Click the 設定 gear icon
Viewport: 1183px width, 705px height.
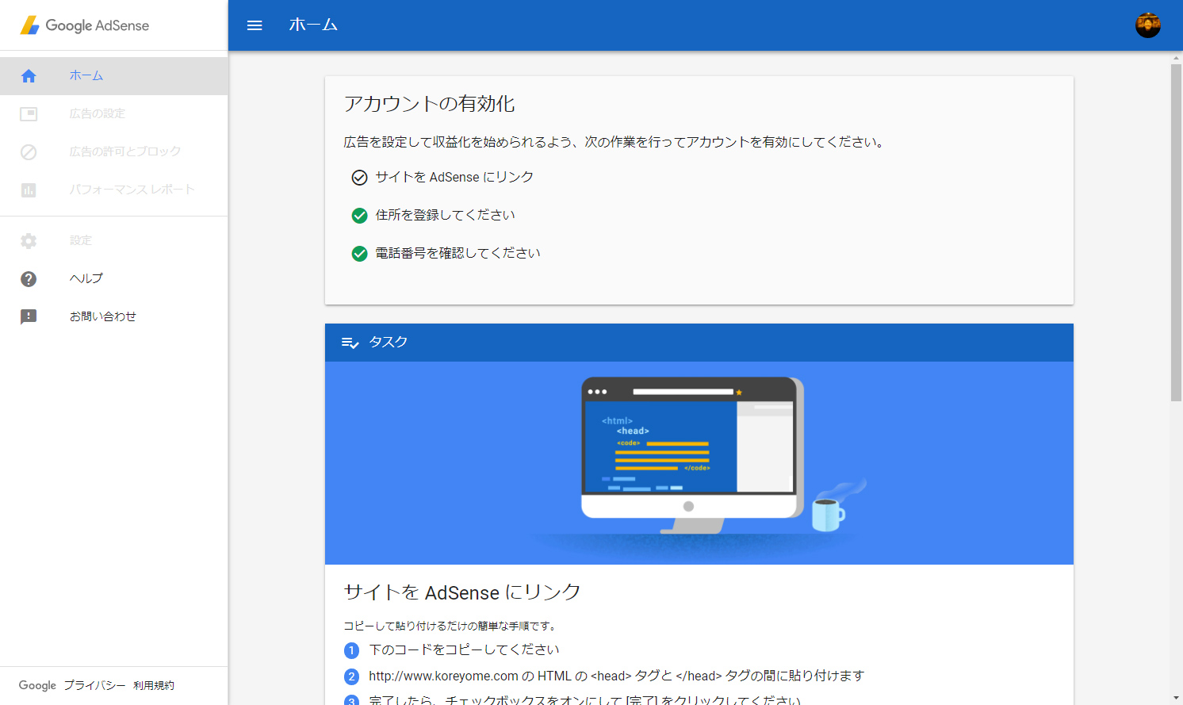tap(29, 241)
